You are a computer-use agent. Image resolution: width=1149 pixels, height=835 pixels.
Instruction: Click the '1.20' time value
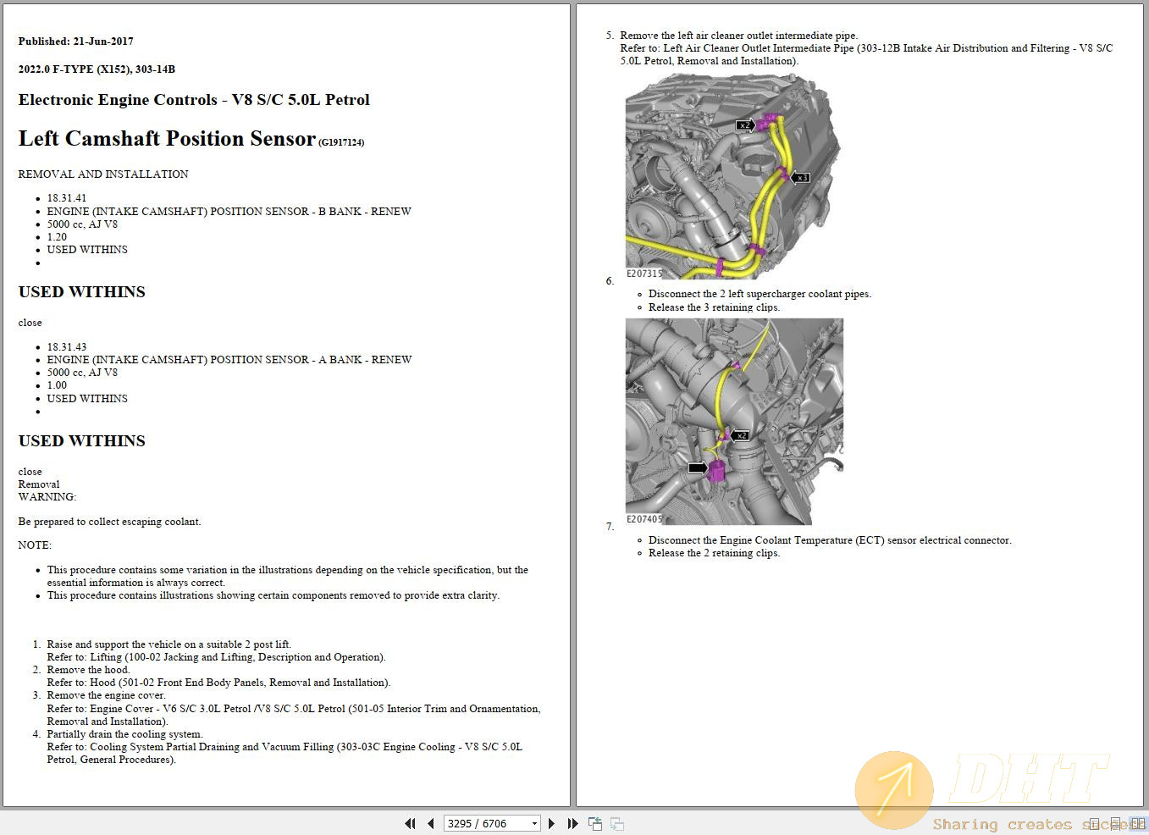[x=57, y=237]
